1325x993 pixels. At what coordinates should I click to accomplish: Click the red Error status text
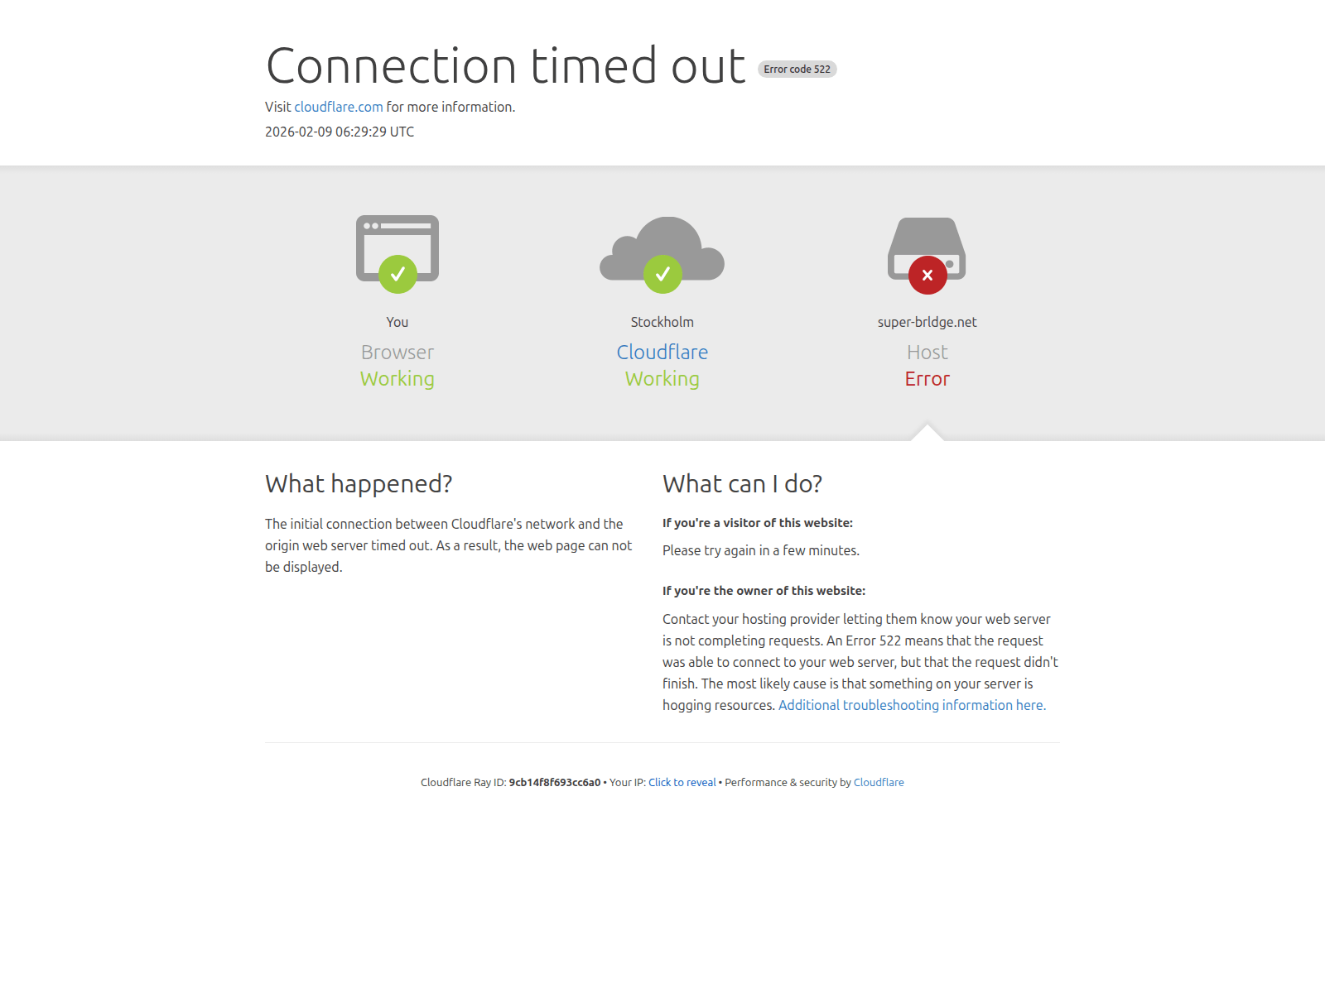pyautogui.click(x=927, y=379)
